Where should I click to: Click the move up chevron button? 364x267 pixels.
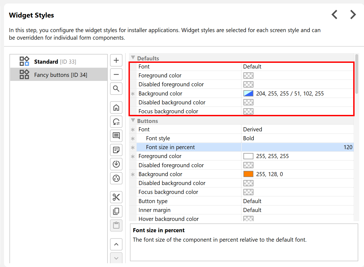tap(116, 244)
